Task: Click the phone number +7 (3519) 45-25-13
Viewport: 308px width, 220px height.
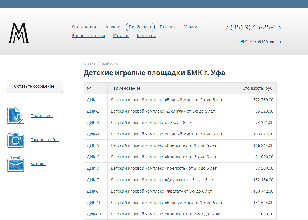Action: [x=251, y=27]
